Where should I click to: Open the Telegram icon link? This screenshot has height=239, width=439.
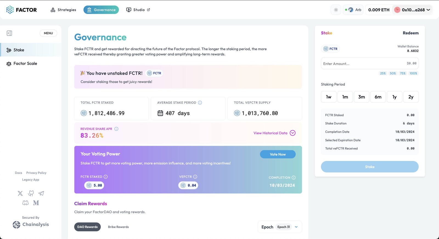(x=41, y=194)
